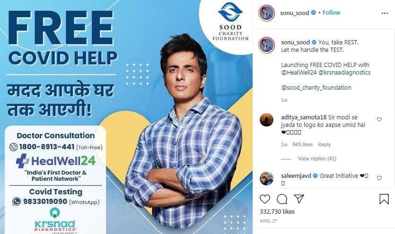Like saleemjavd's comment
This screenshot has height=234, width=395.
point(379,178)
